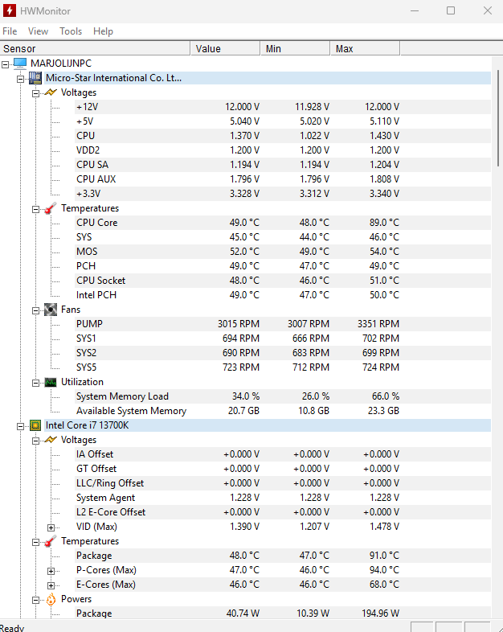Click the Min column header
Screen dimensions: 503x632
click(295, 48)
